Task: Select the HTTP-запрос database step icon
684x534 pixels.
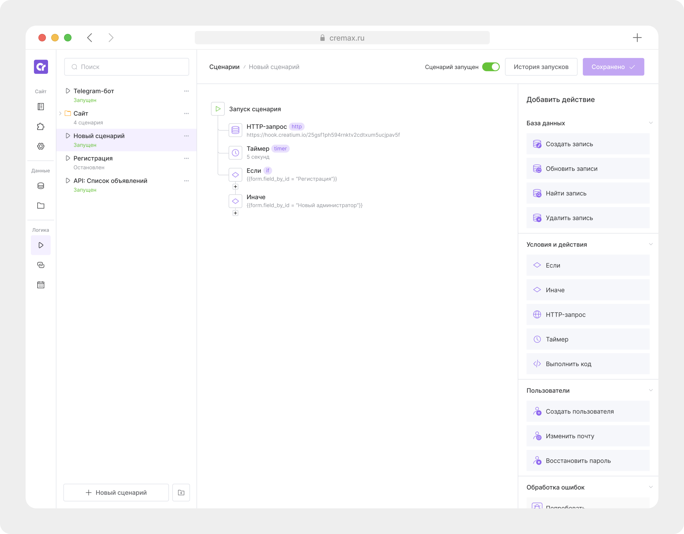Action: click(236, 130)
